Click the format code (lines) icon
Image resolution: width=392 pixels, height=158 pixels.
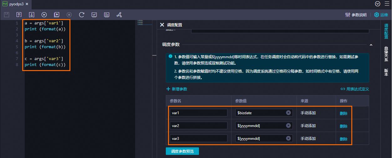click(x=107, y=15)
